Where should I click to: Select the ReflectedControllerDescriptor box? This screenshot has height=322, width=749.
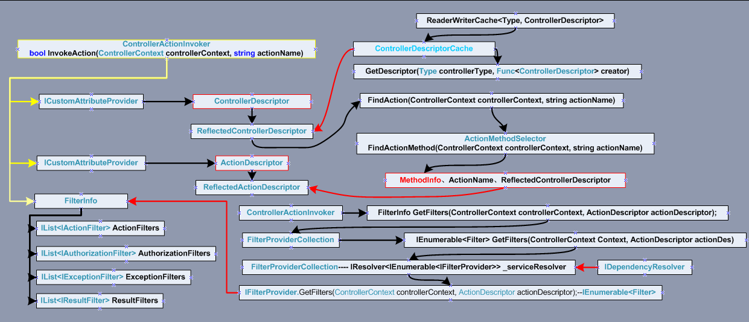pyautogui.click(x=252, y=131)
